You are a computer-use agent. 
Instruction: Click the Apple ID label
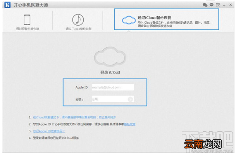(81, 87)
